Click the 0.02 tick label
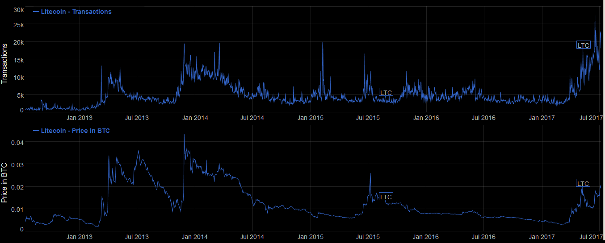Viewport: 605px width, 243px height. coord(17,187)
